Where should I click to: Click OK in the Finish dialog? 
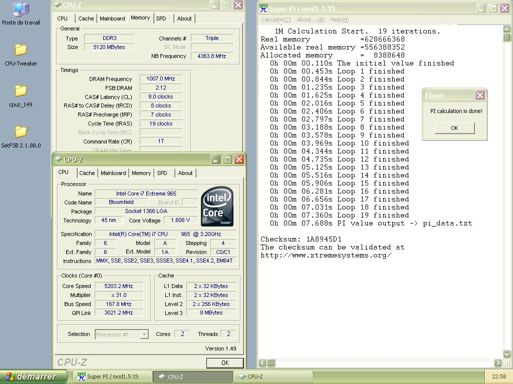click(x=454, y=128)
